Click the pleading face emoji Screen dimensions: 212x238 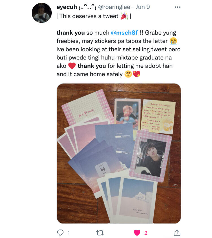coord(128,74)
